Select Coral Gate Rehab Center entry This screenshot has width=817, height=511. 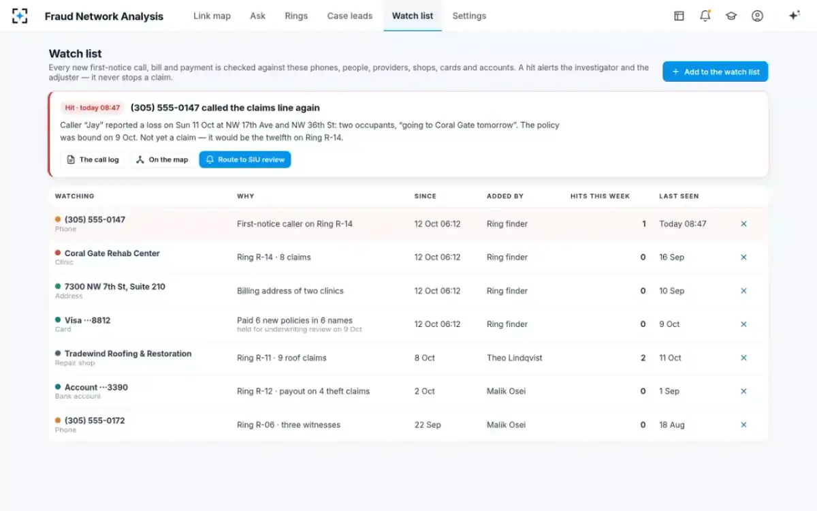112,253
